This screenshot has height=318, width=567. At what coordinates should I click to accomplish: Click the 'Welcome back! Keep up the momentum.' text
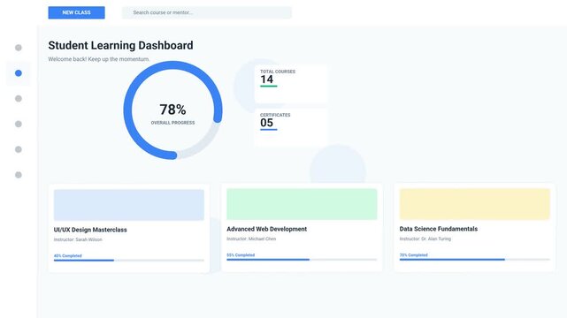(x=99, y=59)
